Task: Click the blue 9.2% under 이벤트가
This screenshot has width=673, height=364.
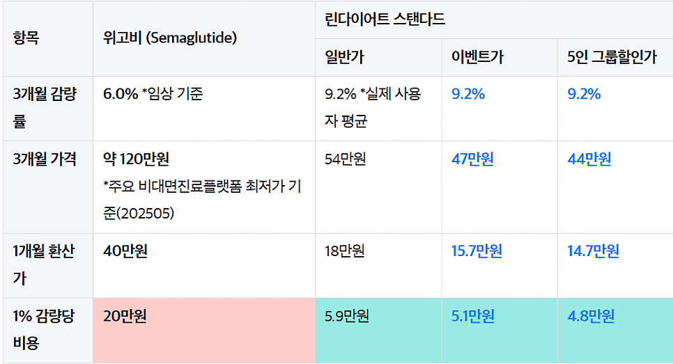Action: click(468, 94)
